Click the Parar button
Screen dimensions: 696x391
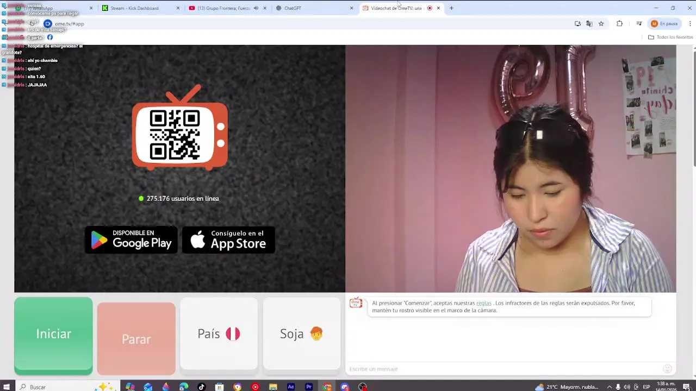click(136, 339)
